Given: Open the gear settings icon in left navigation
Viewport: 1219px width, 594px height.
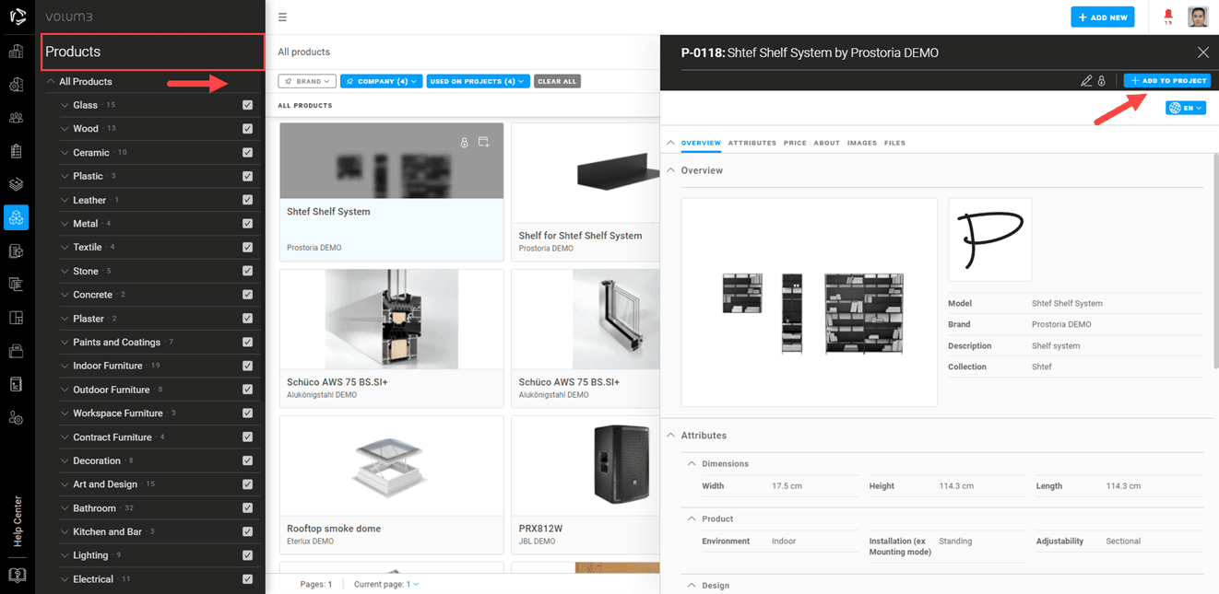Looking at the screenshot, I should 16,418.
